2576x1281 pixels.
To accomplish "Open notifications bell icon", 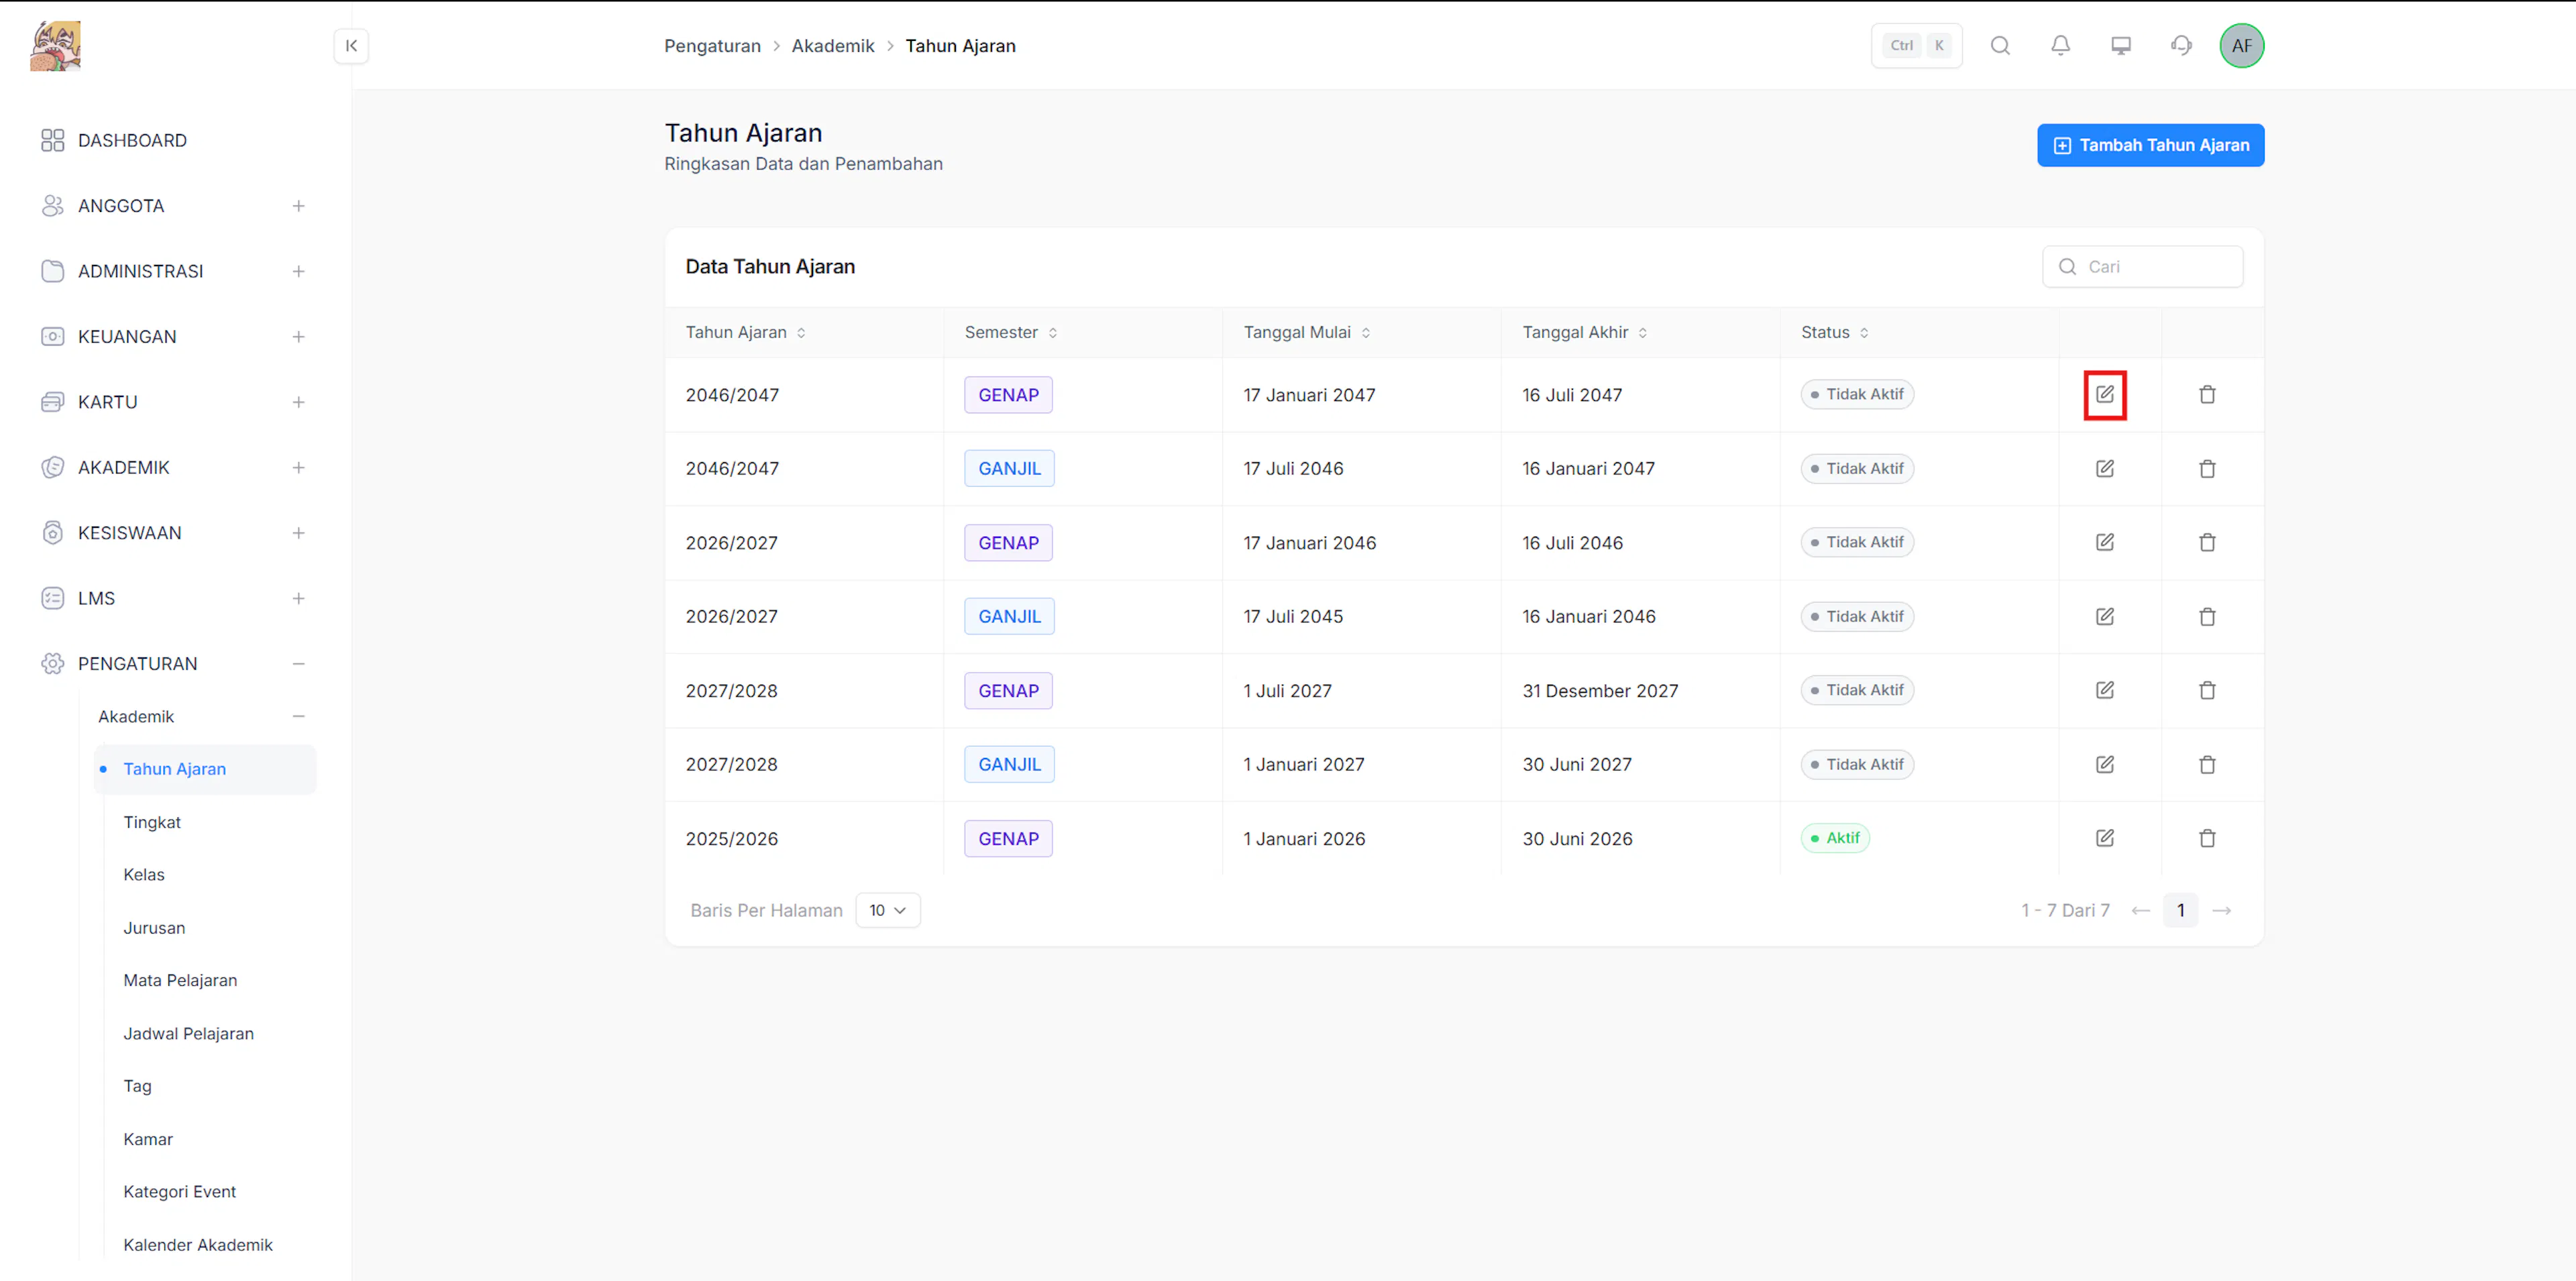I will 2060,46.
